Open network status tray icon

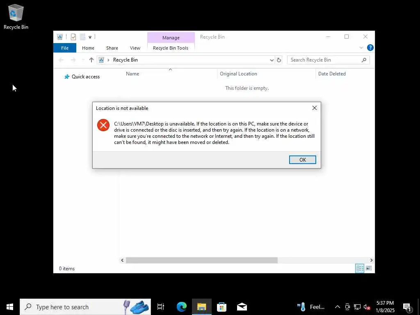357,307
